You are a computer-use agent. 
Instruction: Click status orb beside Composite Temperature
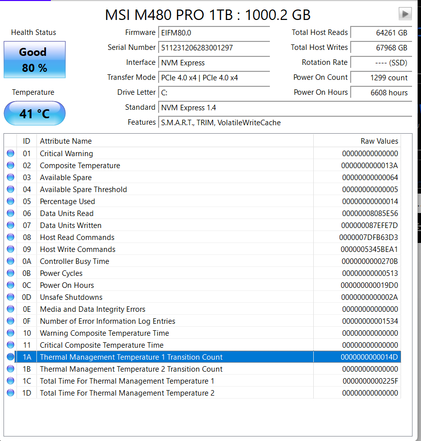click(10, 166)
